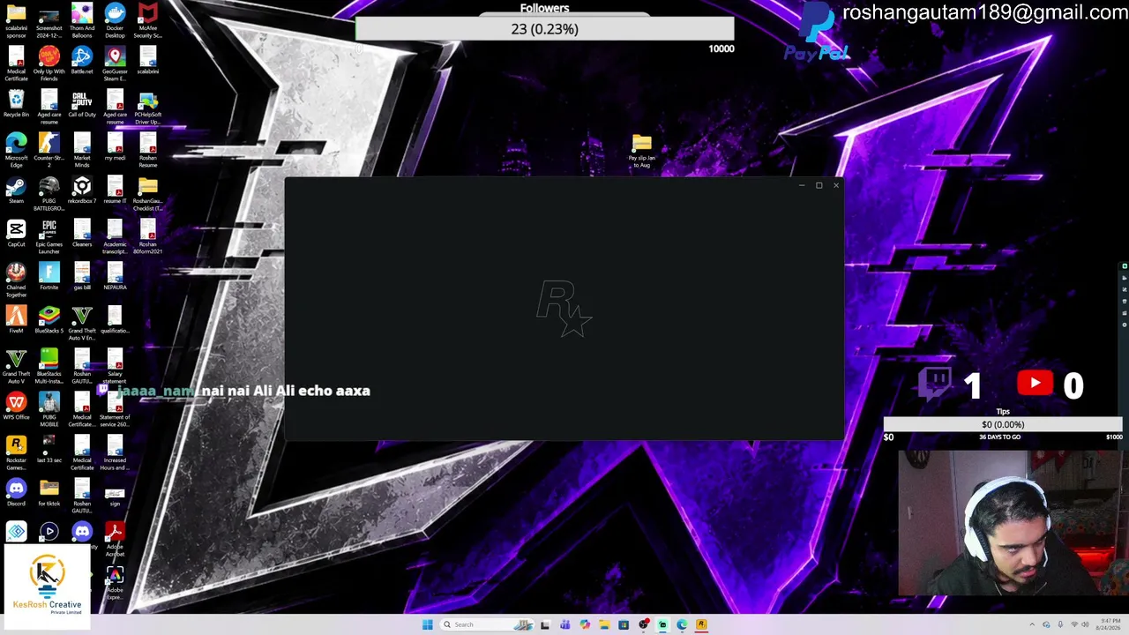Minimize the Rockstar launcher window
This screenshot has width=1129, height=635.
click(802, 185)
